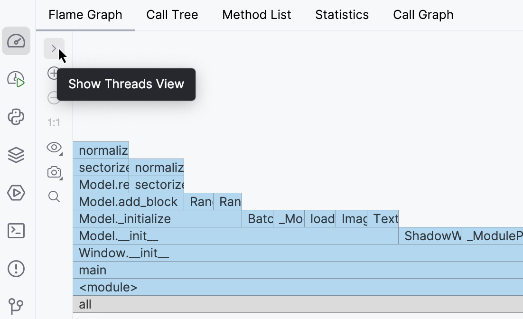Click the Model.__init__ flame graph frame

190,236
